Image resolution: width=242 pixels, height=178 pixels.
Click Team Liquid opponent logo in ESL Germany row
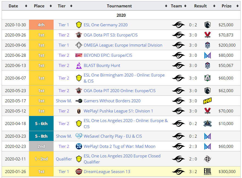coord(208,25)
